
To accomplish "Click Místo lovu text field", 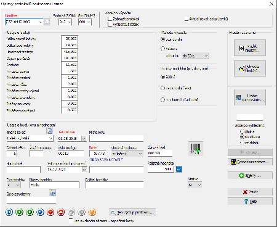I will [x=116, y=138].
